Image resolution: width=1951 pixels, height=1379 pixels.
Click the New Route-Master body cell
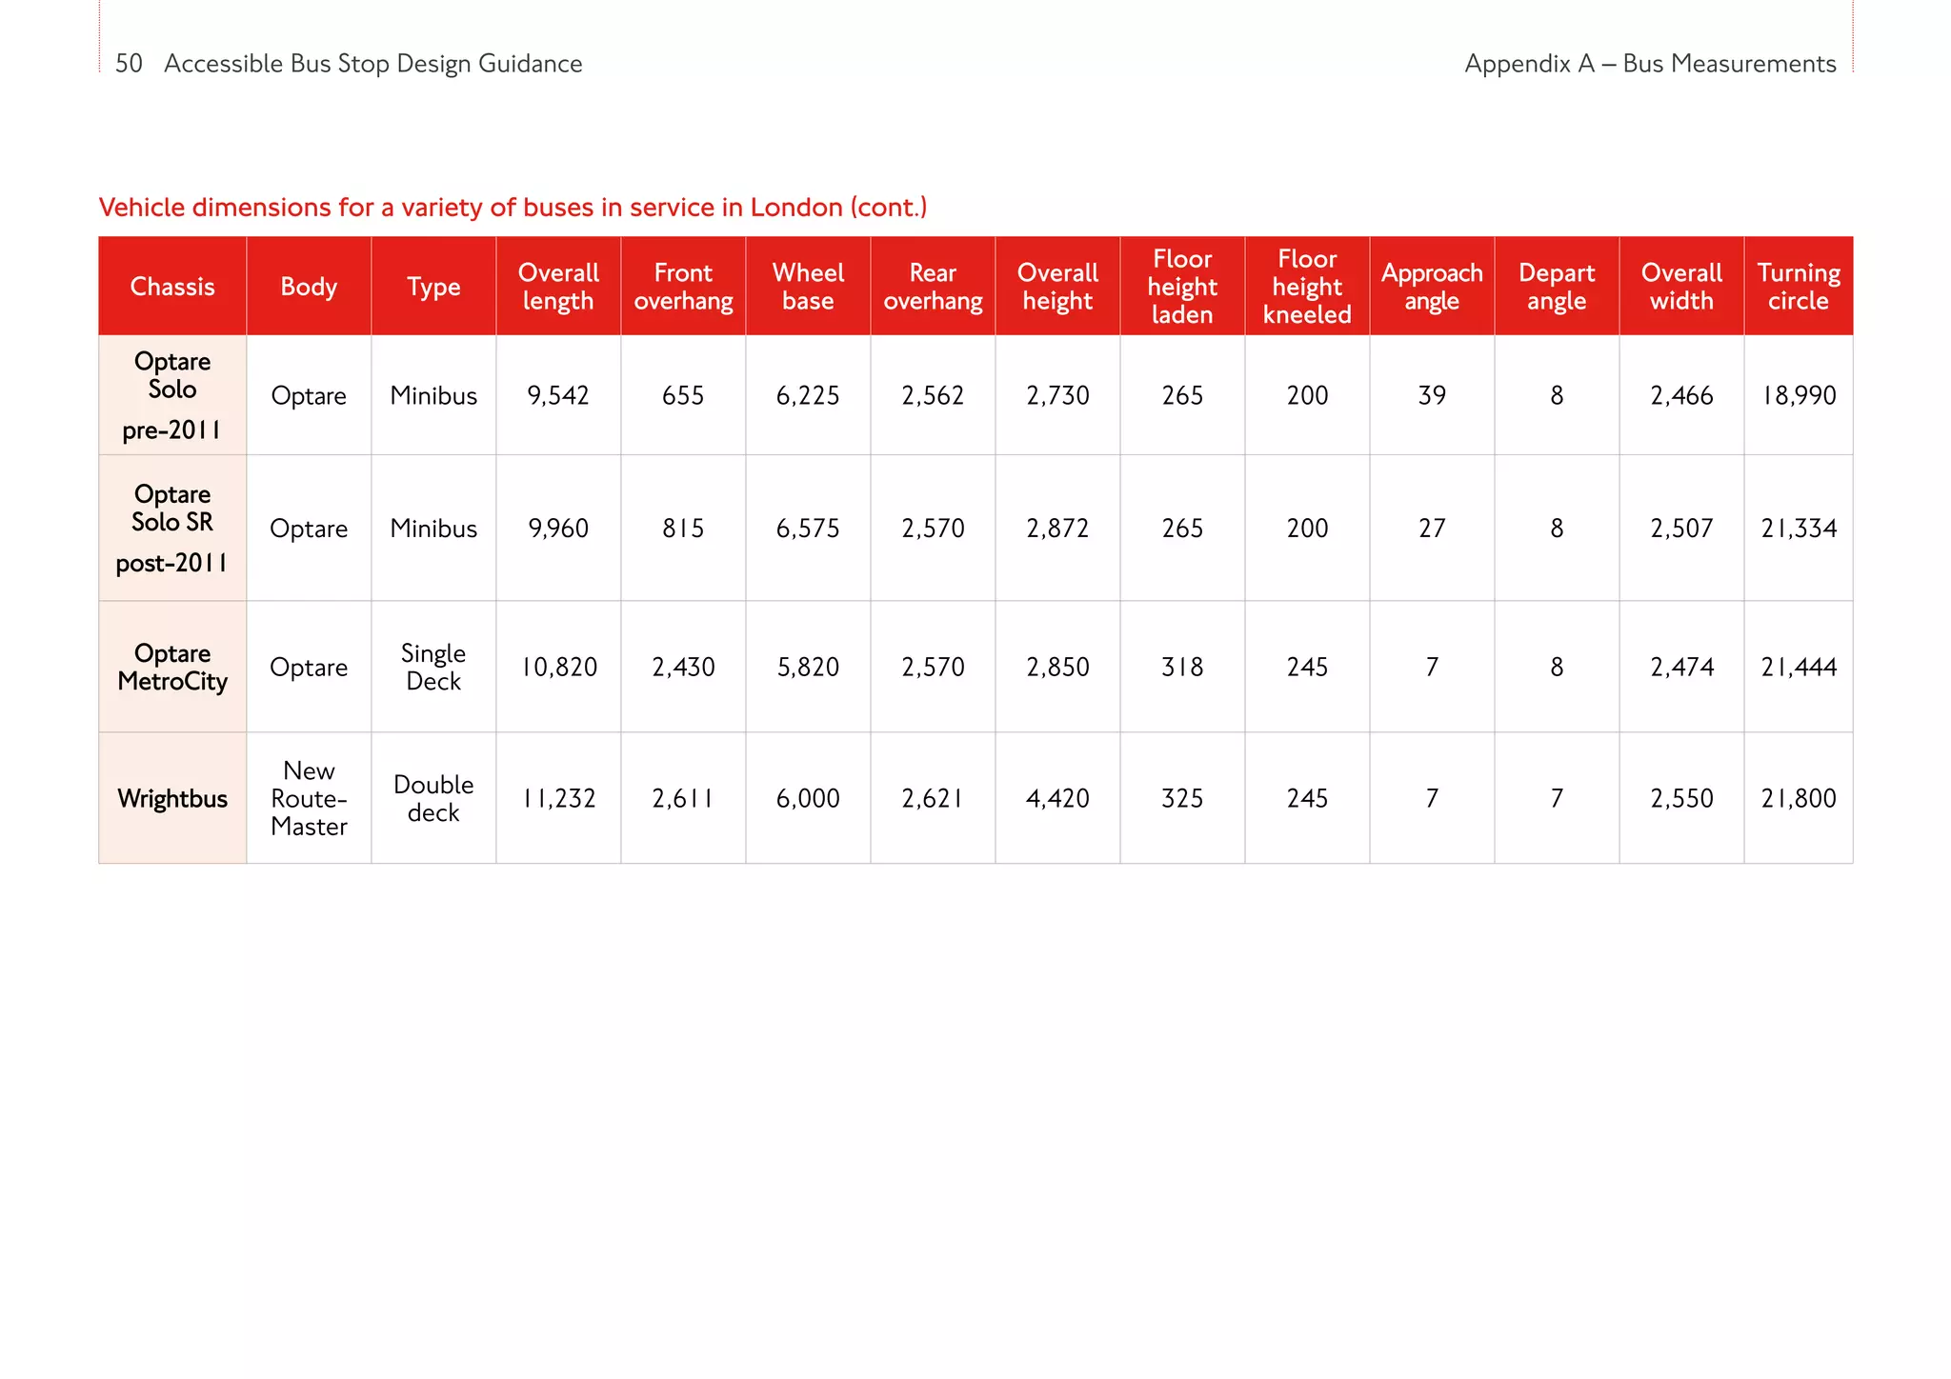tap(309, 798)
